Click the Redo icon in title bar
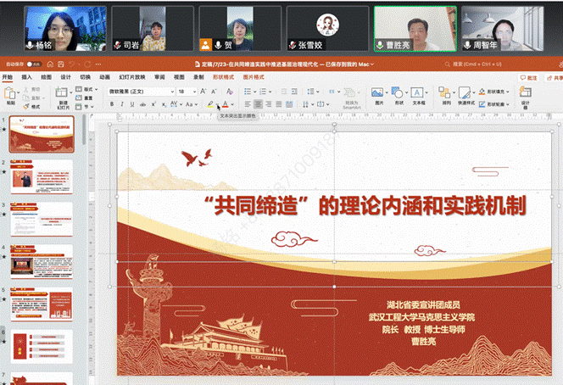The width and height of the screenshot is (563, 385). (x=87, y=64)
